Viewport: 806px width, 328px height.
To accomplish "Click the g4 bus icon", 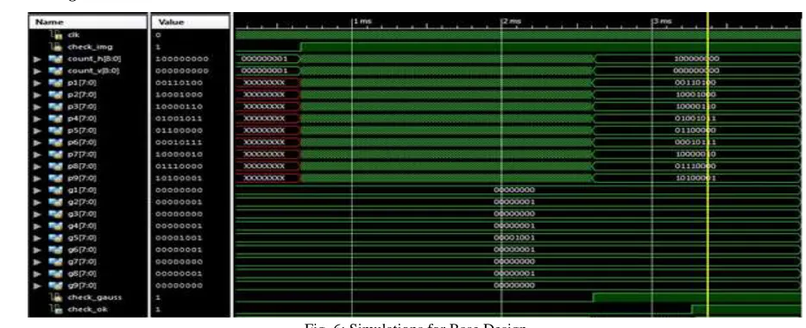I will [x=55, y=226].
